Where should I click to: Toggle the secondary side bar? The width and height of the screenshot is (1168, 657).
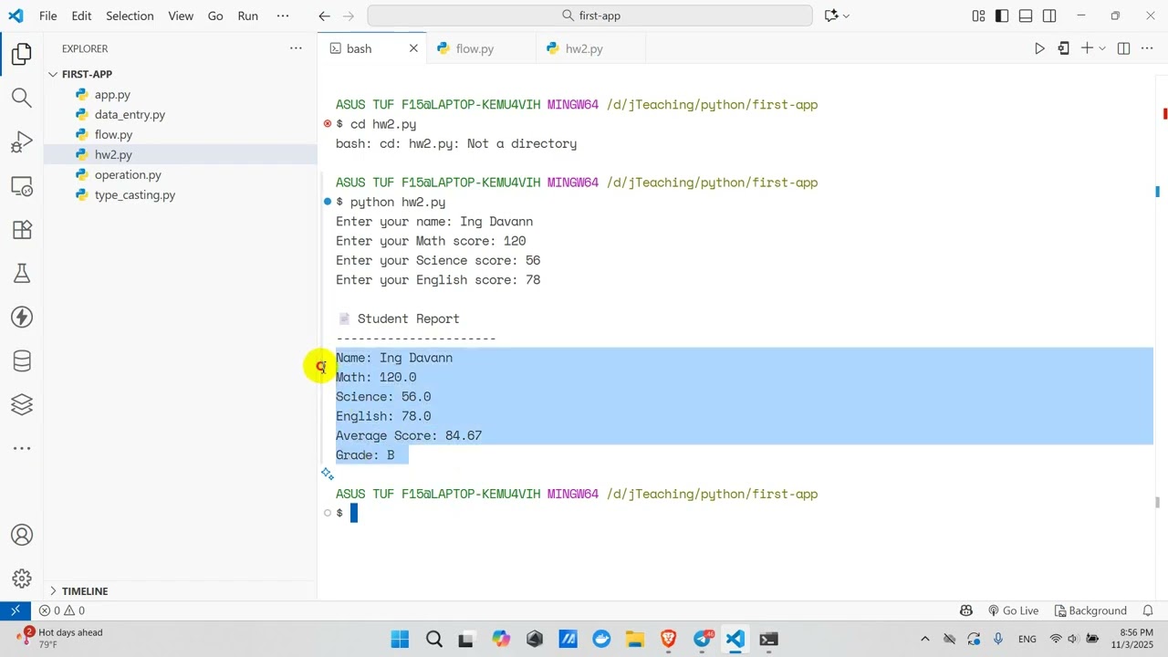click(1049, 16)
